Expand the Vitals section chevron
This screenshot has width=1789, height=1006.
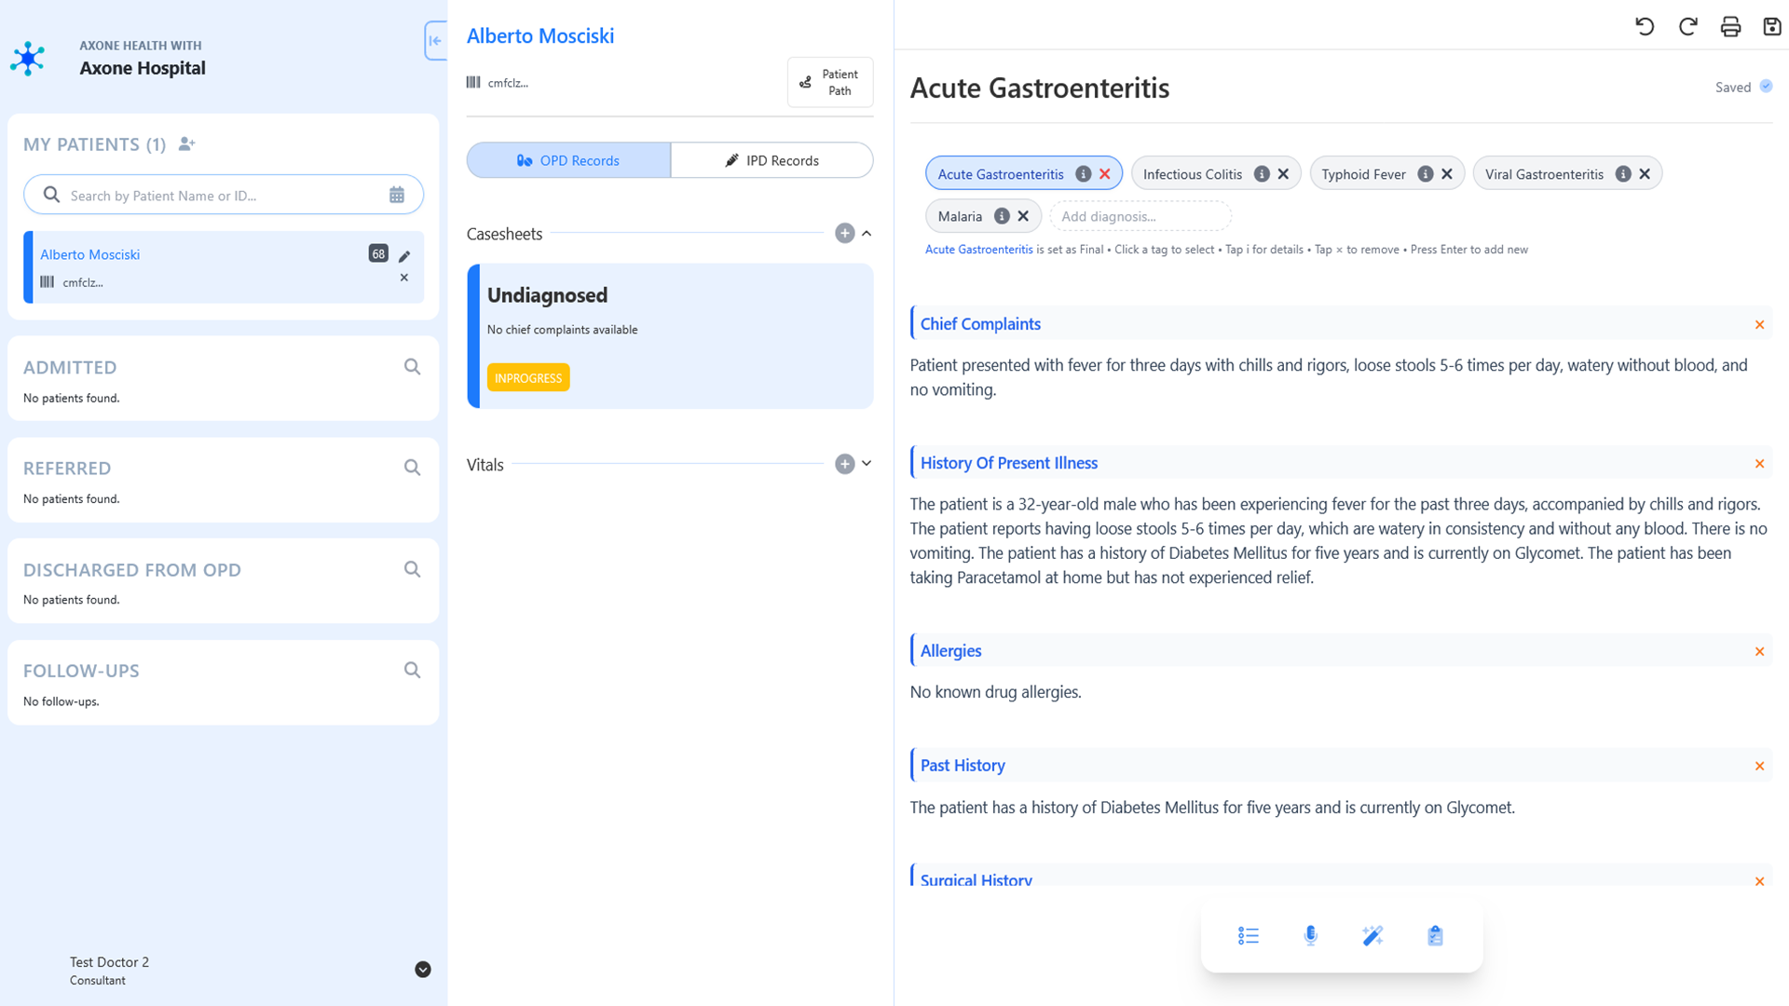(867, 464)
